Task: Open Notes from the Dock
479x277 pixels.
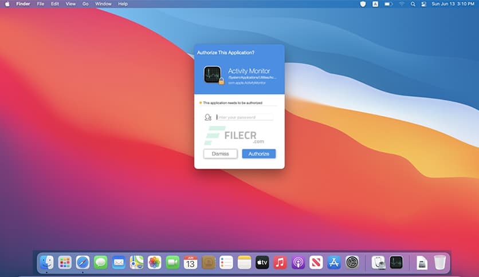Action: coord(245,262)
